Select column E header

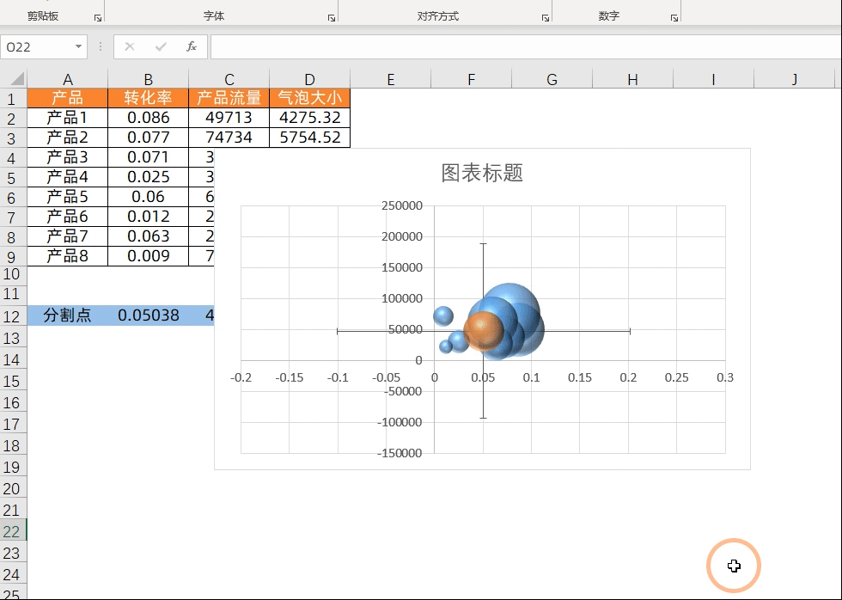point(390,79)
